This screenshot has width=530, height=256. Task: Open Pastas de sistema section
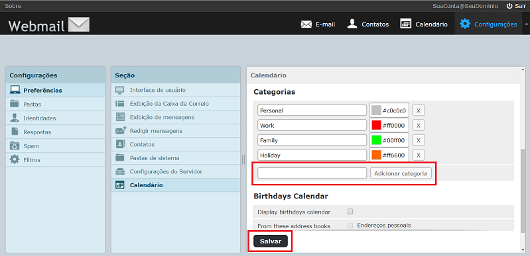(155, 158)
